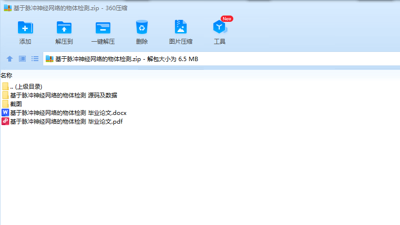400x225 pixels.
Task: Open the 工具 (Tools) icon
Action: tap(219, 27)
